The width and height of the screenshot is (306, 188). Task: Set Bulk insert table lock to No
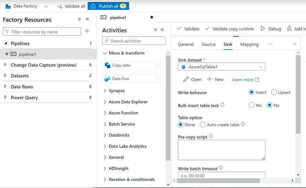(x=270, y=105)
